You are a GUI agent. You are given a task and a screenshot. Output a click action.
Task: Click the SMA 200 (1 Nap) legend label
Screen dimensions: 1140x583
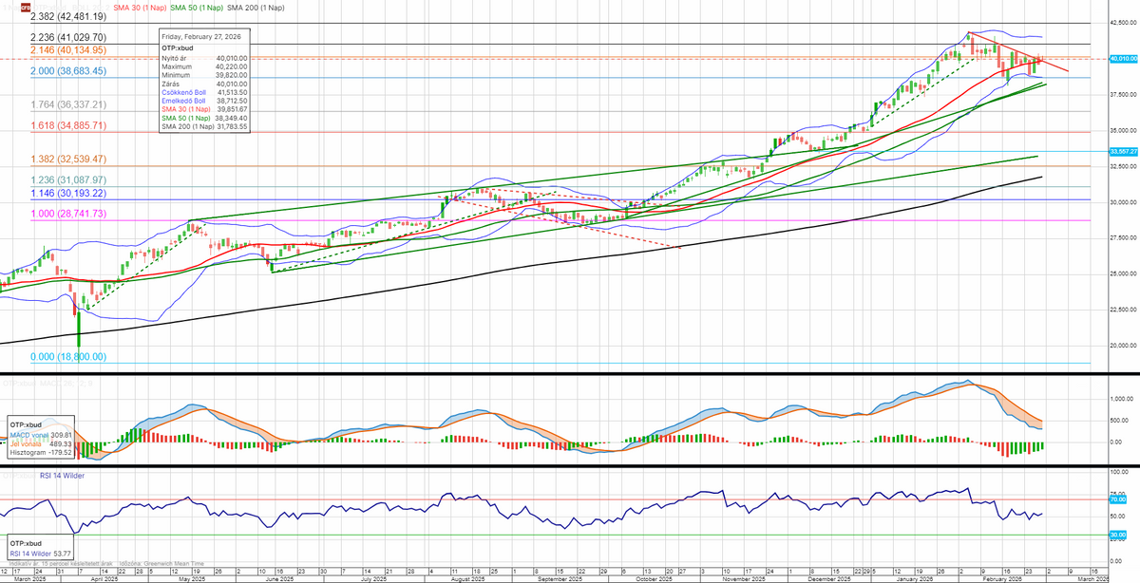(x=256, y=8)
